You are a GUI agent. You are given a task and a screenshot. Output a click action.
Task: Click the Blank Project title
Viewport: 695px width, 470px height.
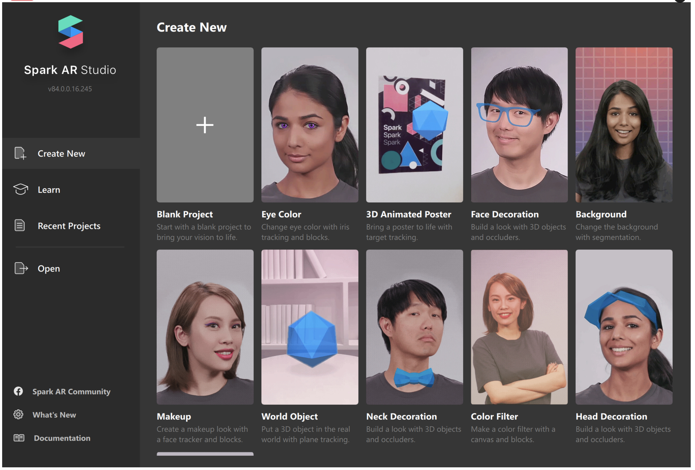tap(185, 214)
